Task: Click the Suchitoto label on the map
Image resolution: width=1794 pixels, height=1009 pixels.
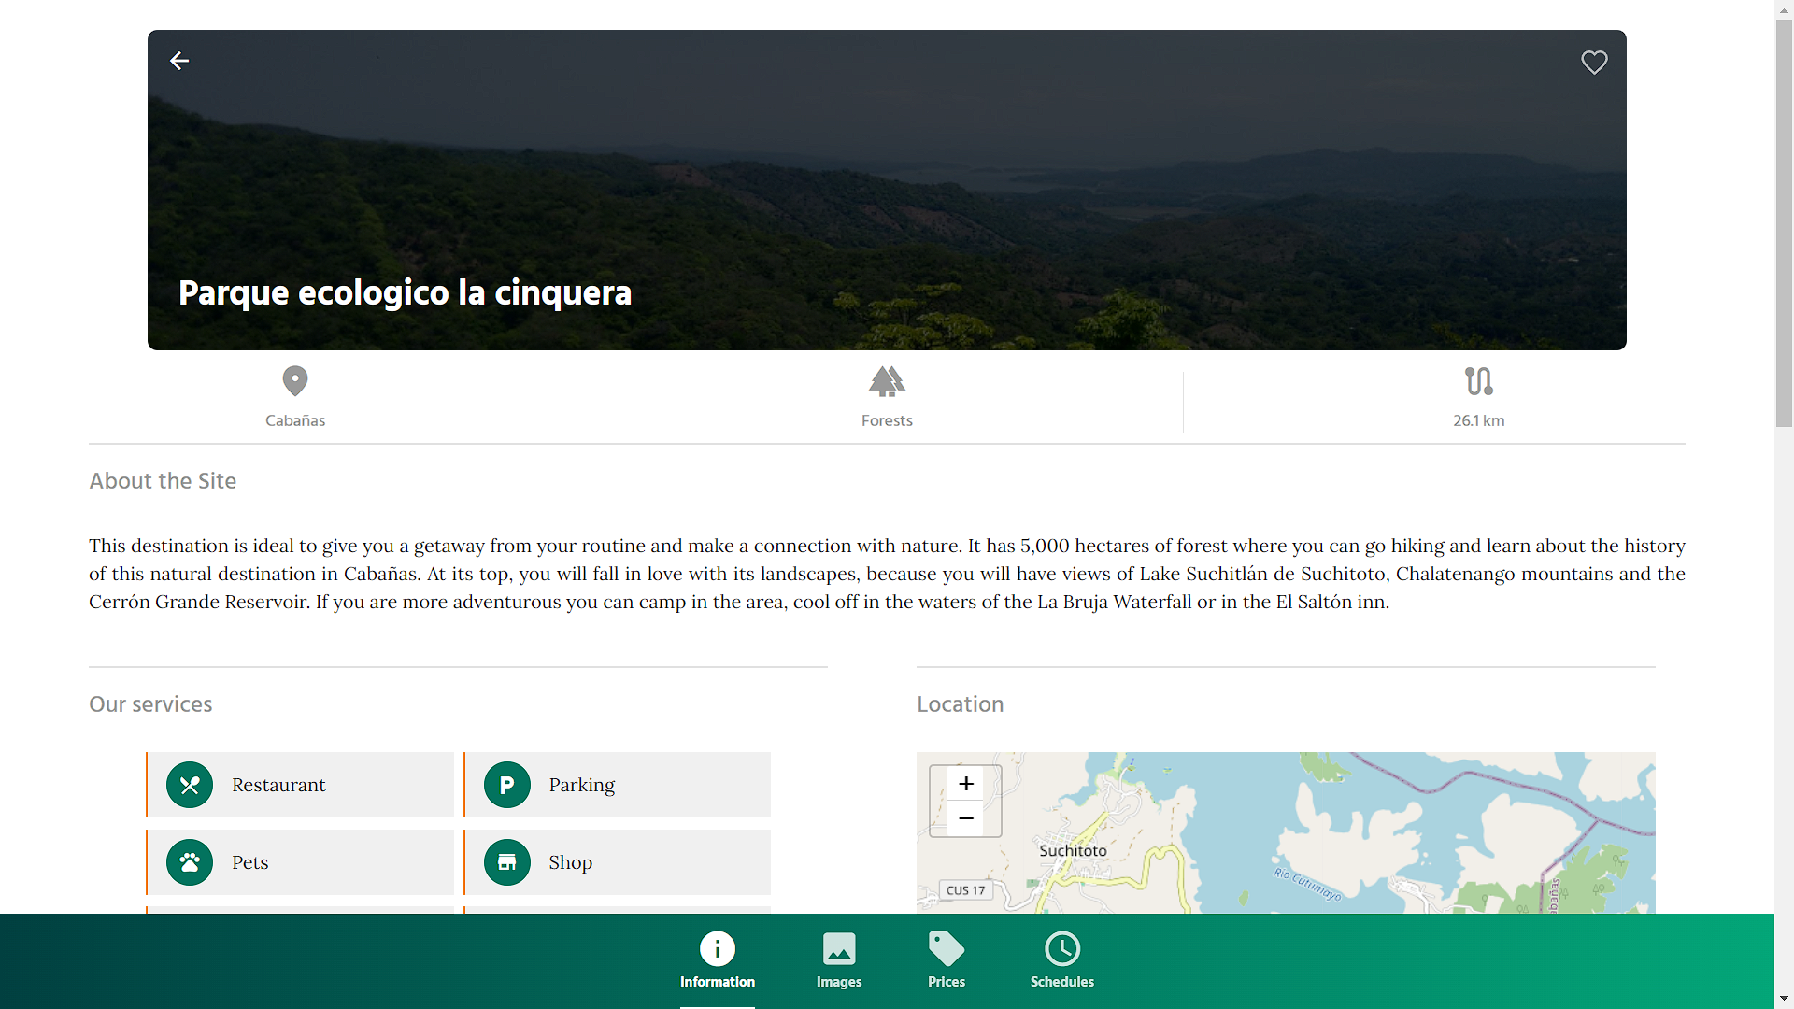Action: [x=1073, y=850]
